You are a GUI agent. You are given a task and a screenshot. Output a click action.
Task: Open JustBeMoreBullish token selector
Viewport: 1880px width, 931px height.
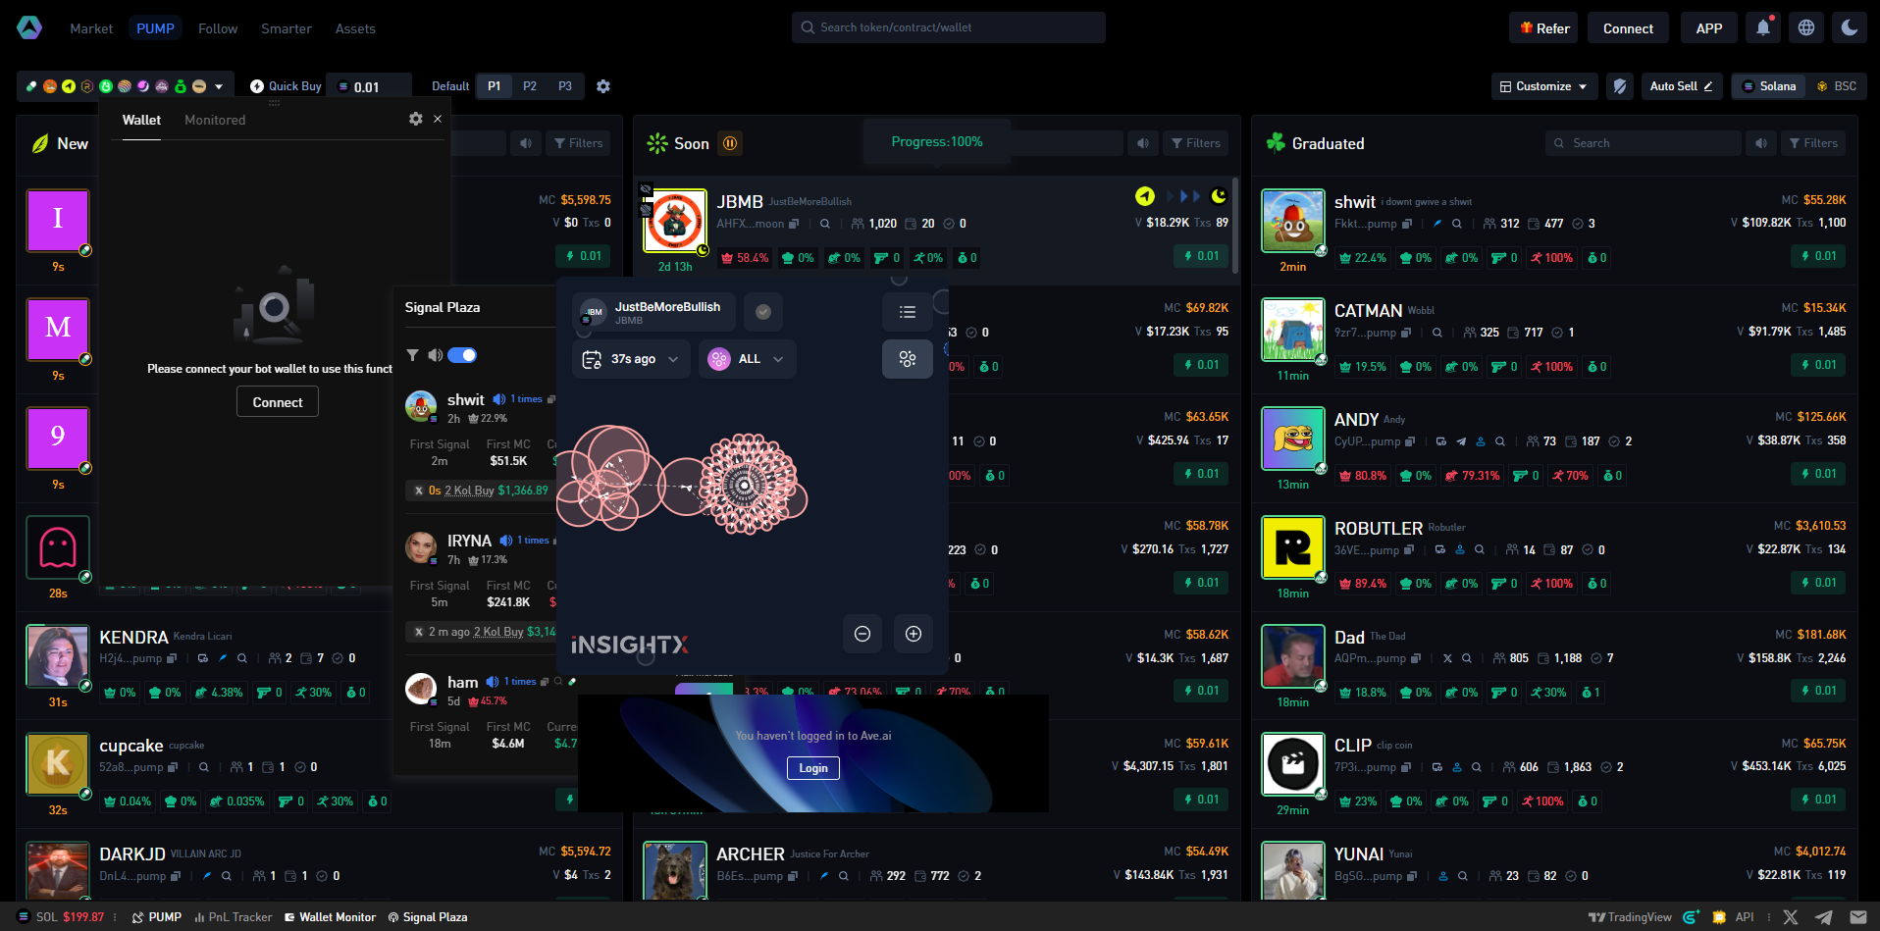[x=653, y=312]
